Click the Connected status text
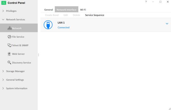The height and width of the screenshot is (110, 171). 64,27
